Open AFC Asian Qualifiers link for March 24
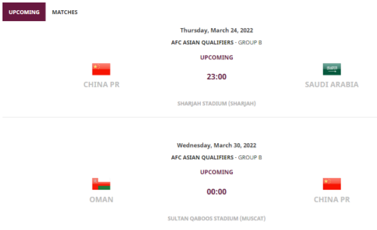This screenshot has width=377, height=230. pos(202,43)
